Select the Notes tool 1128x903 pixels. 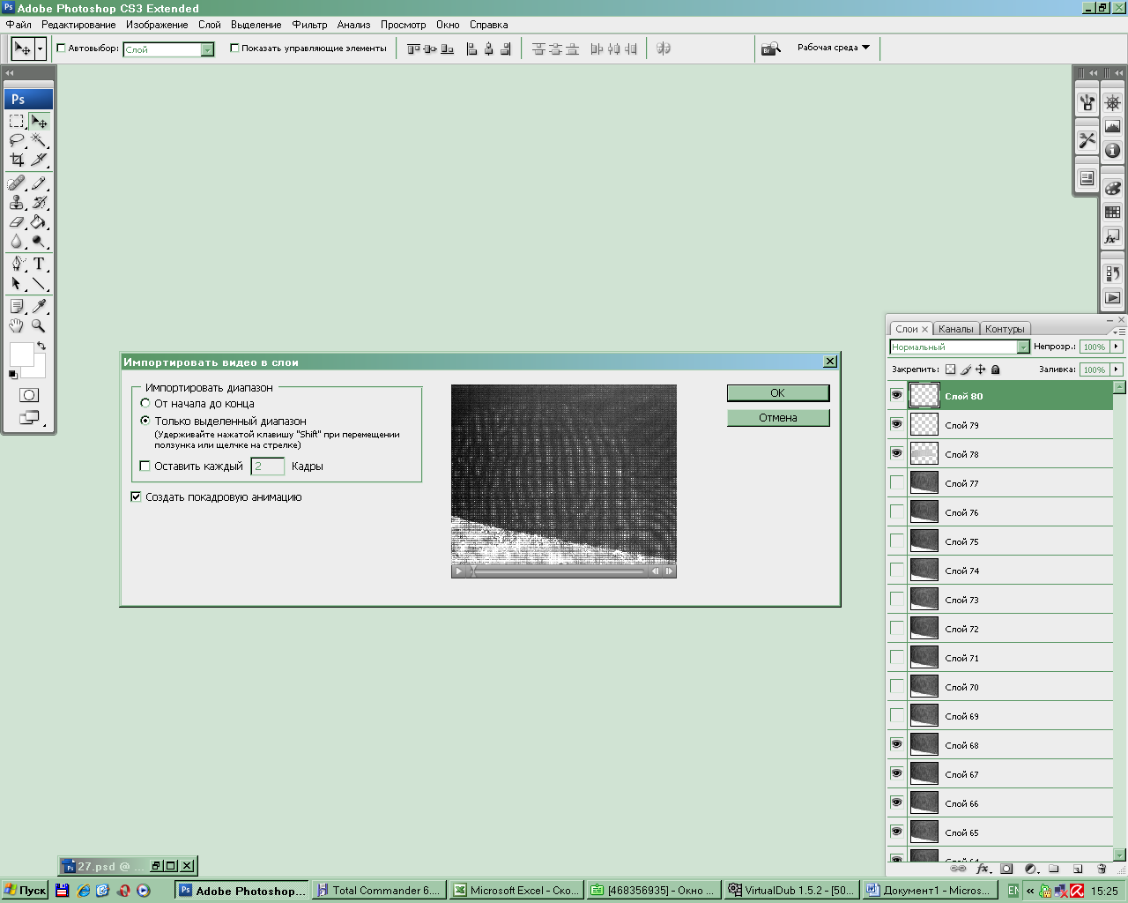(17, 306)
